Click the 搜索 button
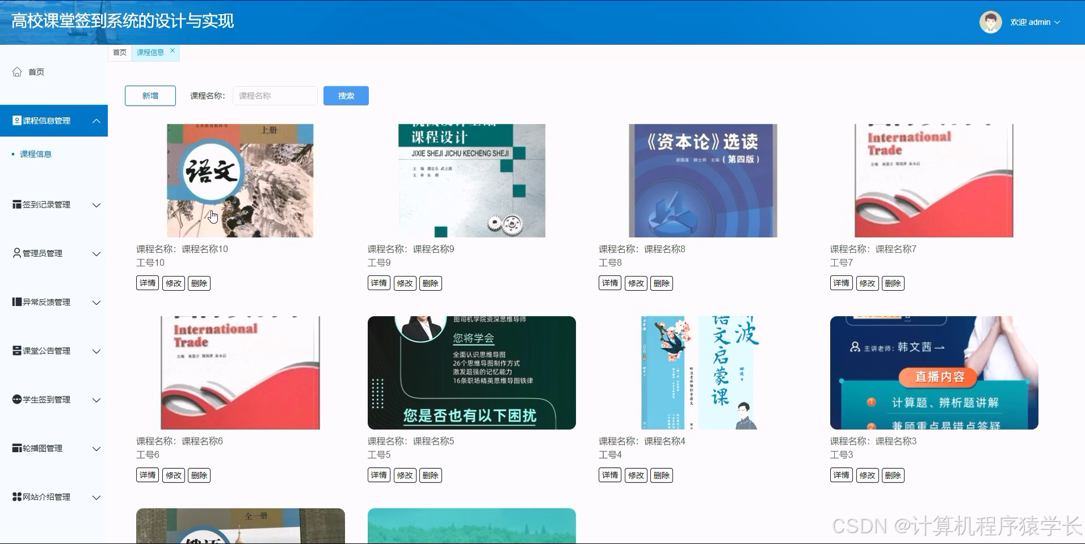 click(346, 96)
